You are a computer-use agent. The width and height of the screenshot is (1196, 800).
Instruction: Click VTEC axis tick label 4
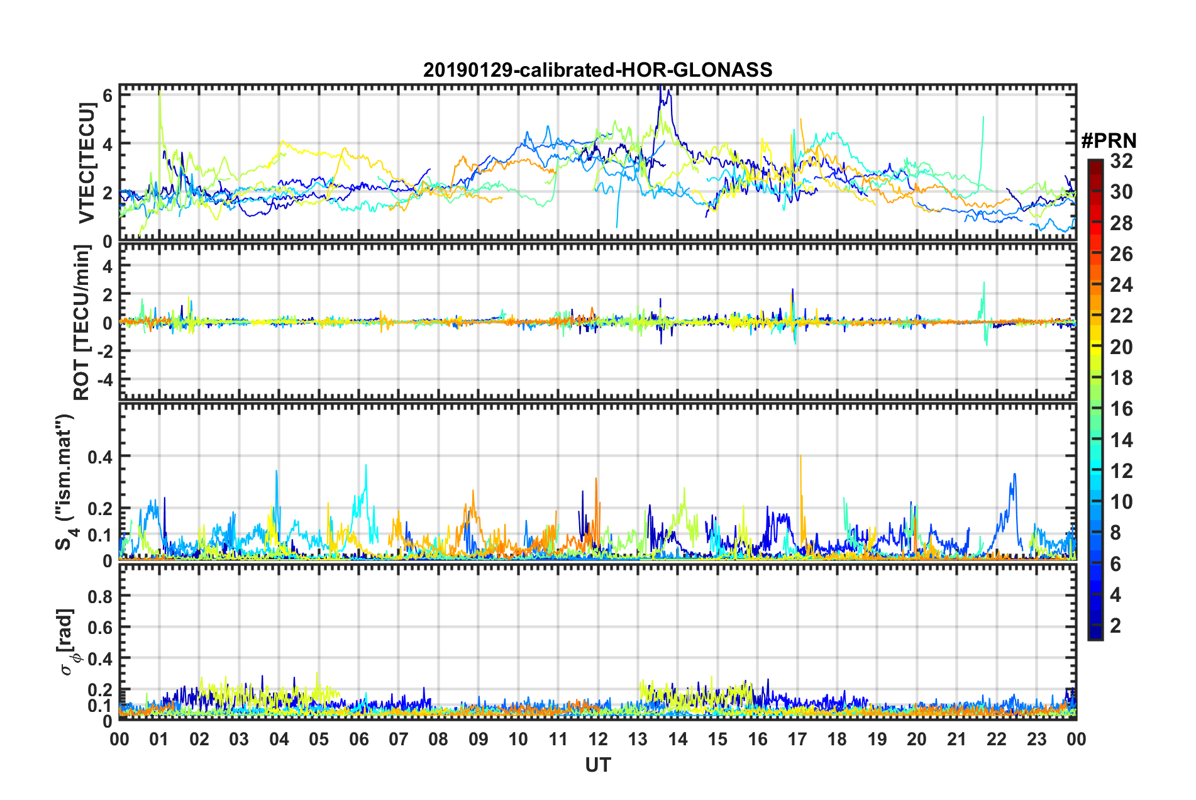click(x=108, y=144)
